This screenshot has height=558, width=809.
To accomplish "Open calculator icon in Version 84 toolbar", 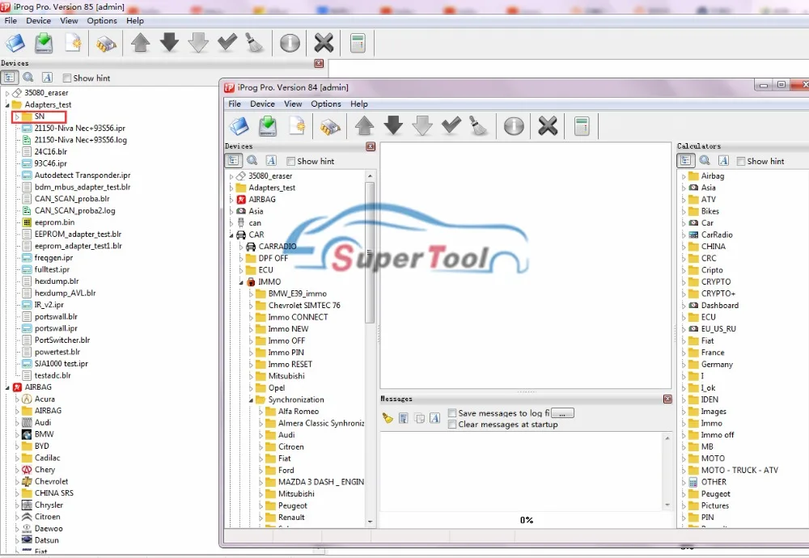I will coord(582,126).
